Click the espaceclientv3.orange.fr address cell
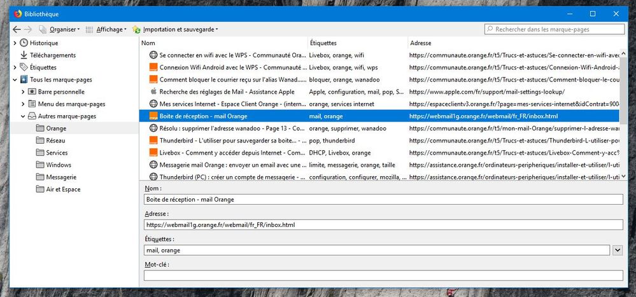636x297 pixels. pyautogui.click(x=514, y=104)
